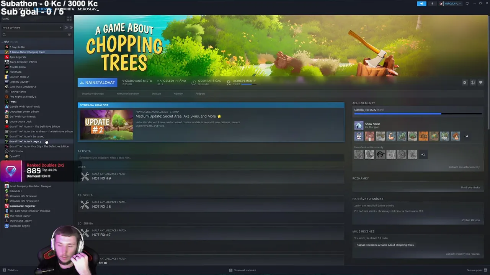The width and height of the screenshot is (490, 275).
Task: Open the notifications bell
Action: 432,3
